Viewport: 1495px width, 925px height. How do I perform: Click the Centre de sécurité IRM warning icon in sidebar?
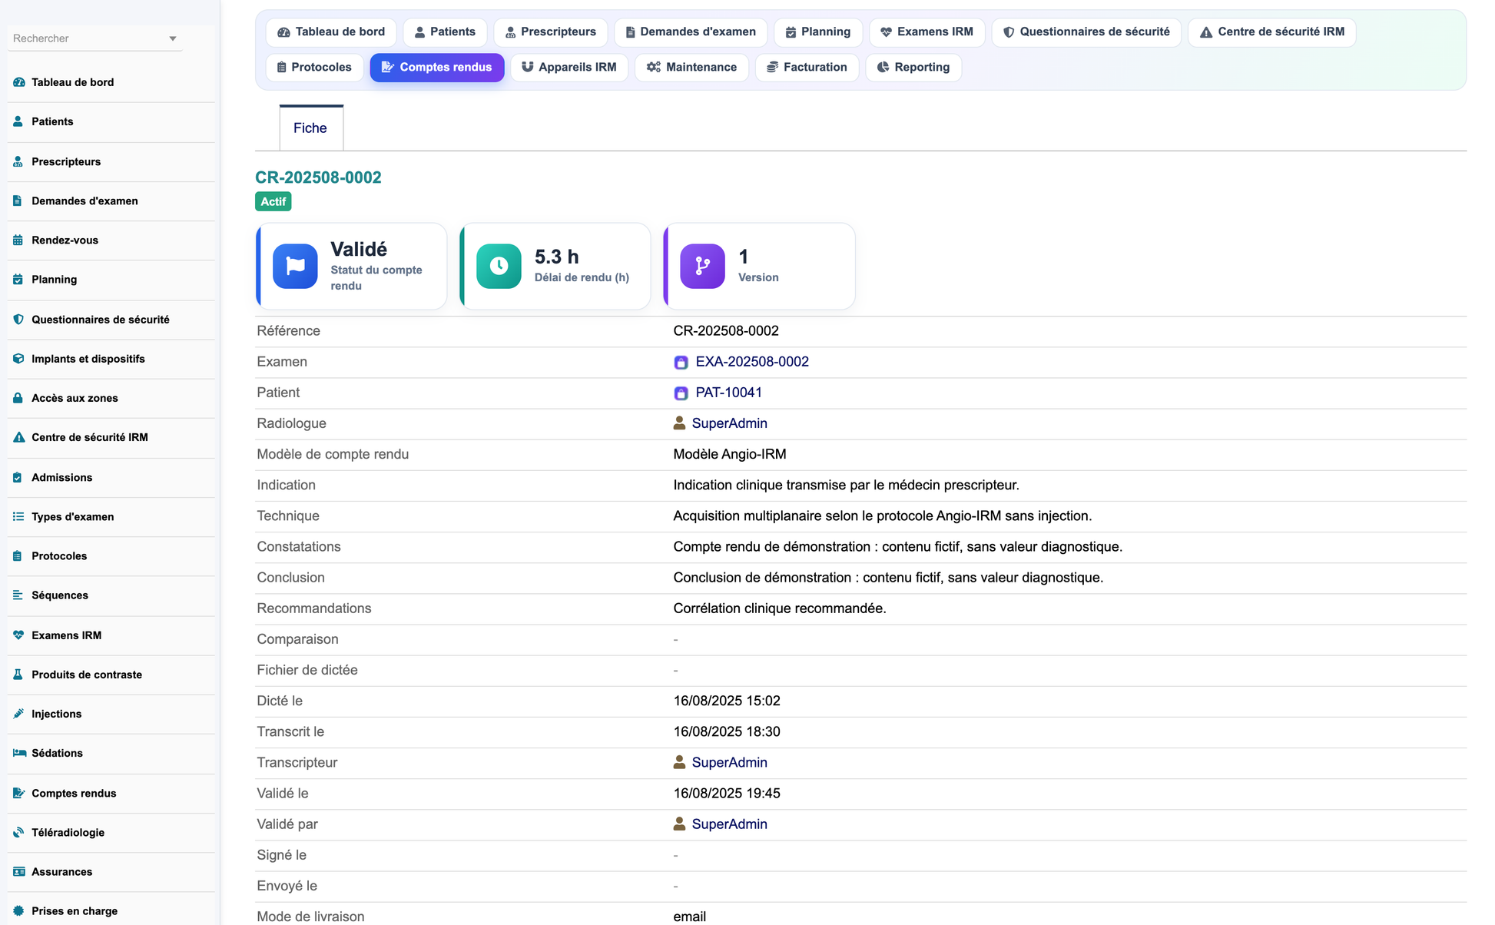tap(18, 437)
